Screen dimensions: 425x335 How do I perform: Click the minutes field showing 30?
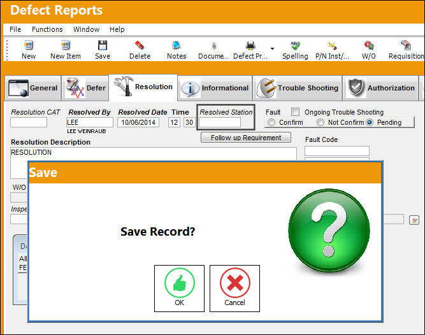coord(189,122)
